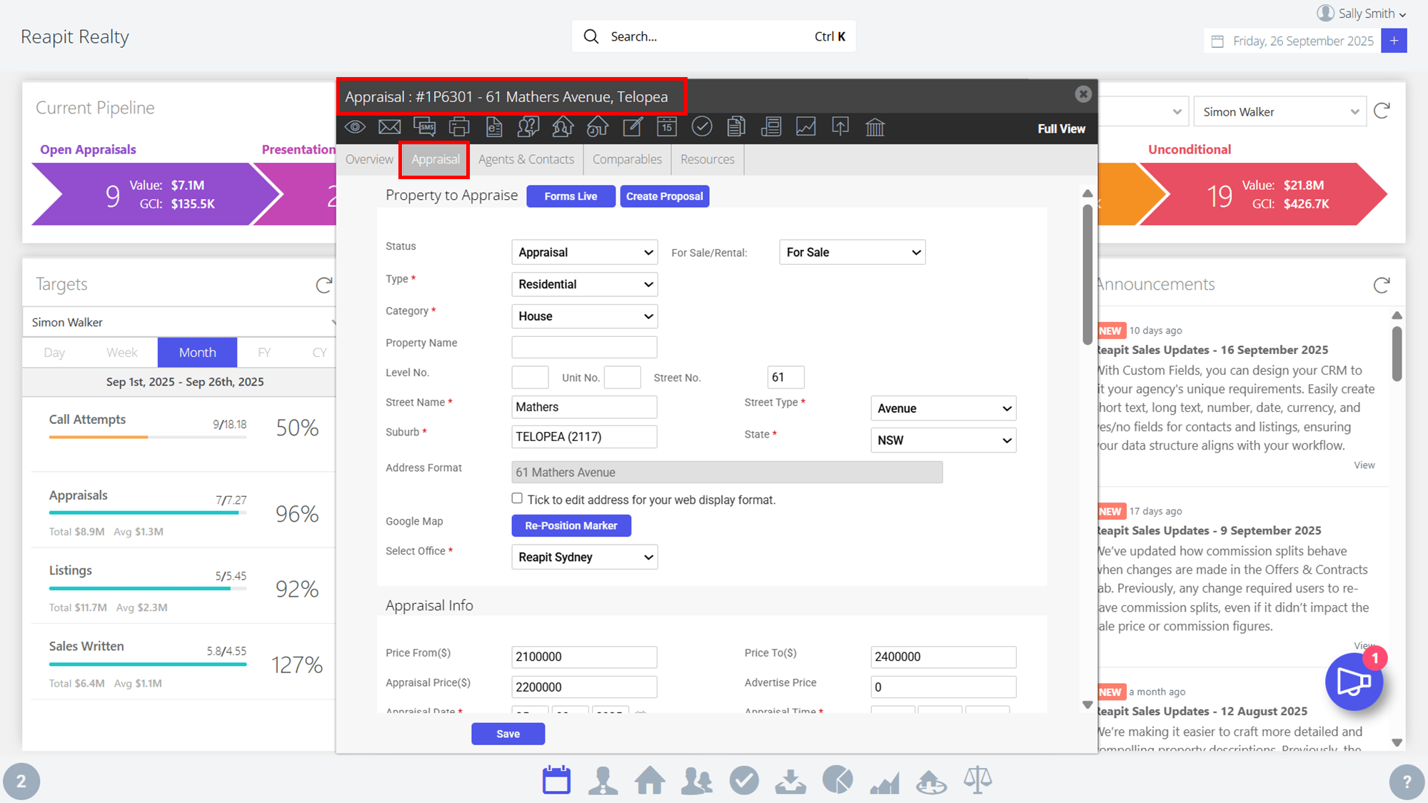Click the calendar 15 icon in appraisal toolbar
The image size is (1428, 803).
(x=667, y=127)
